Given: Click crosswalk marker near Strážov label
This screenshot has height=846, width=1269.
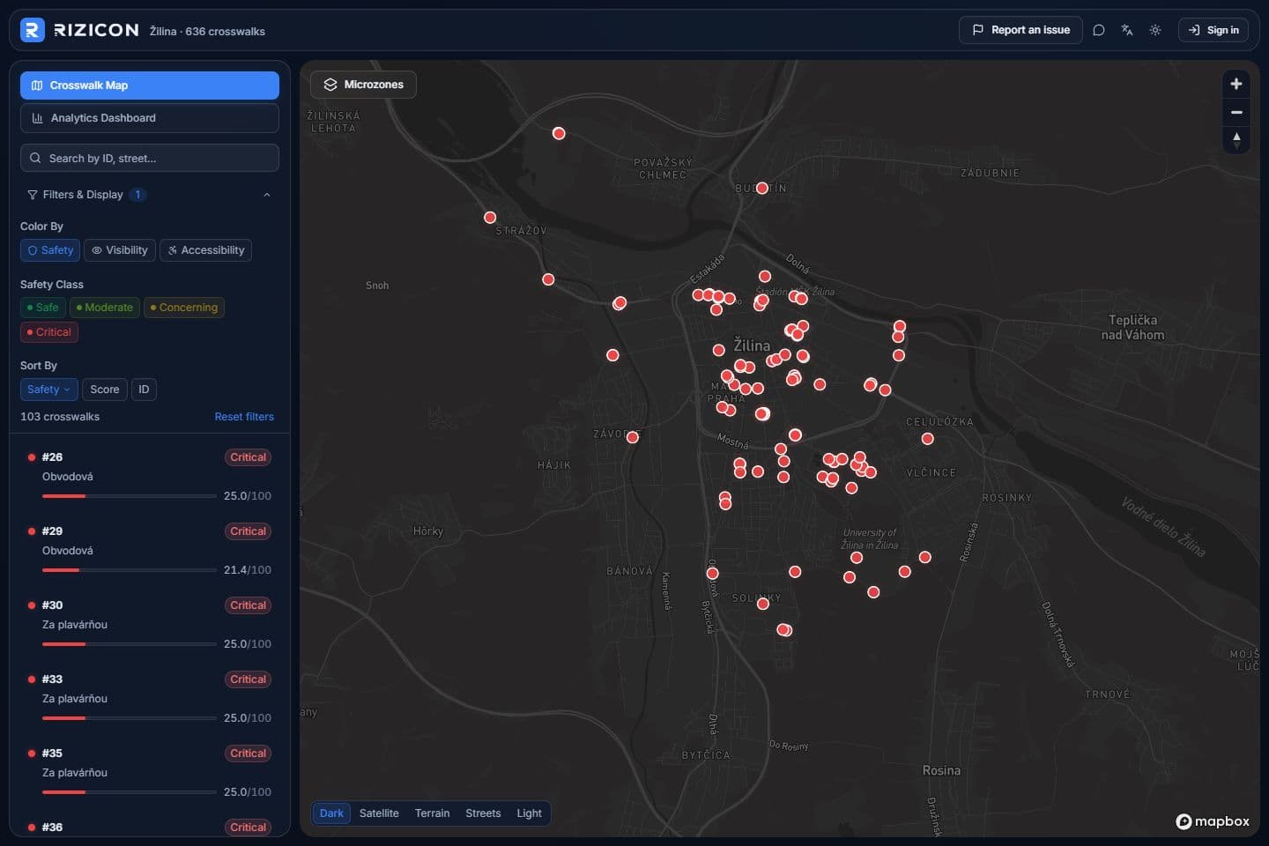Looking at the screenshot, I should pos(490,218).
